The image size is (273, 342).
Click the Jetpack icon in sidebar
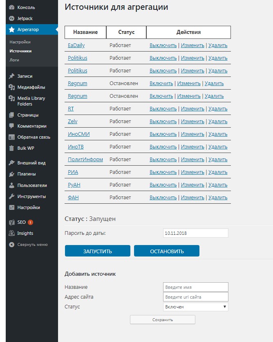point(11,18)
